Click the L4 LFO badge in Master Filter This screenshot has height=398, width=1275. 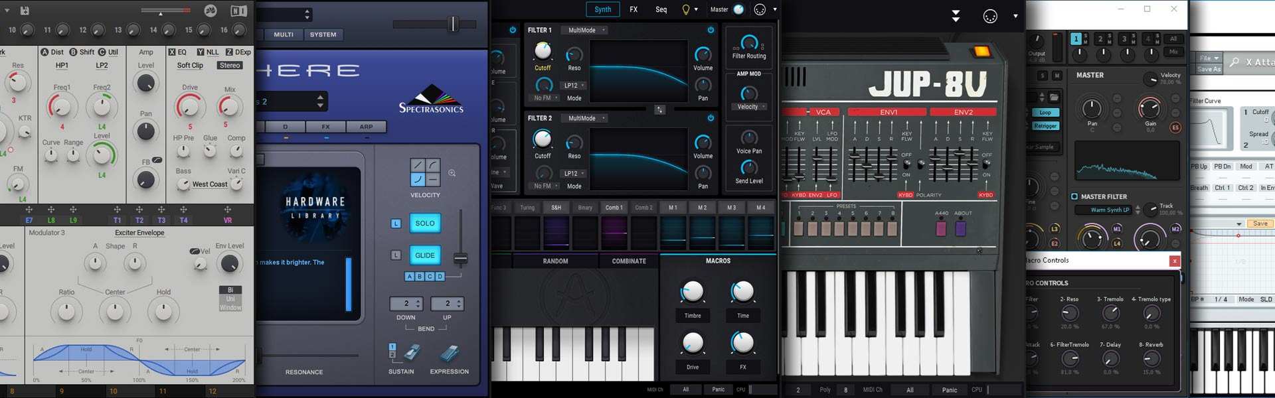coord(1116,243)
